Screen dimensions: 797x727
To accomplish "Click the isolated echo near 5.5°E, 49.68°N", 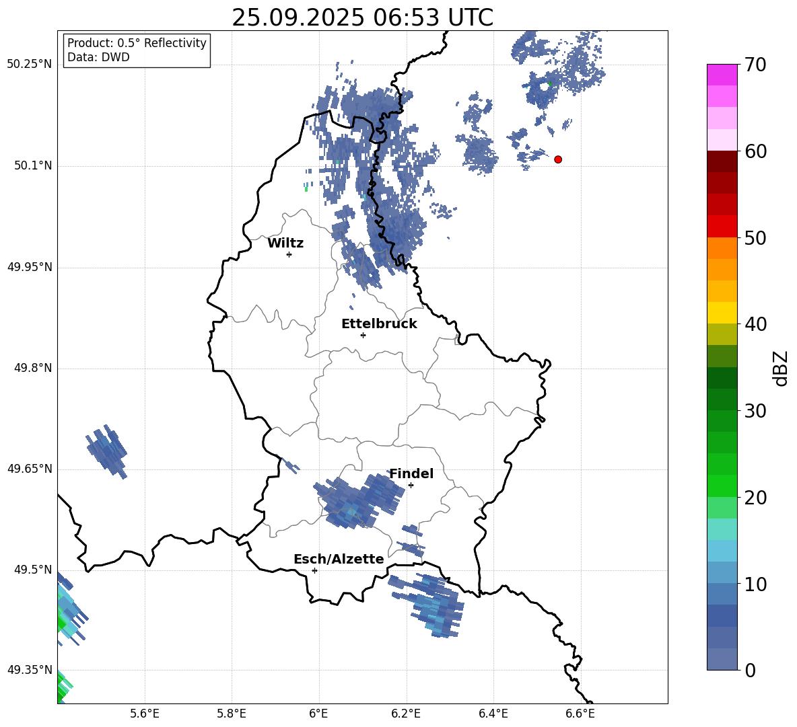I will pyautogui.click(x=107, y=451).
